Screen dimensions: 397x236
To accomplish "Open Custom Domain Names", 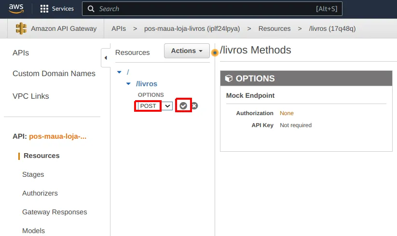I will pyautogui.click(x=54, y=74).
